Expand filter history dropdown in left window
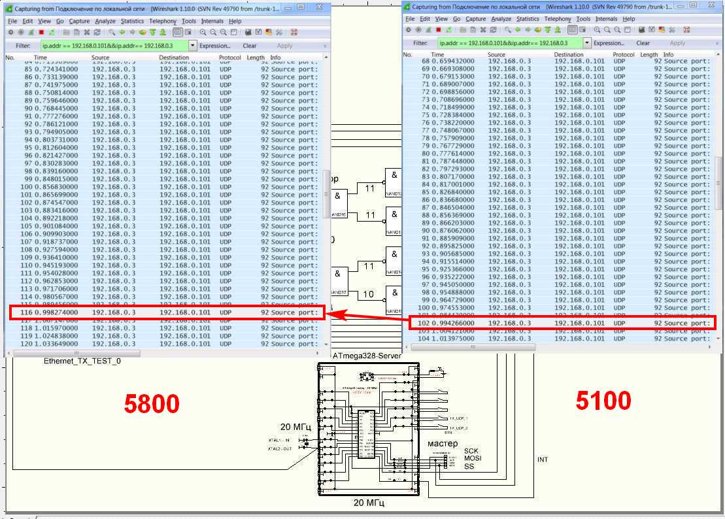 click(192, 46)
